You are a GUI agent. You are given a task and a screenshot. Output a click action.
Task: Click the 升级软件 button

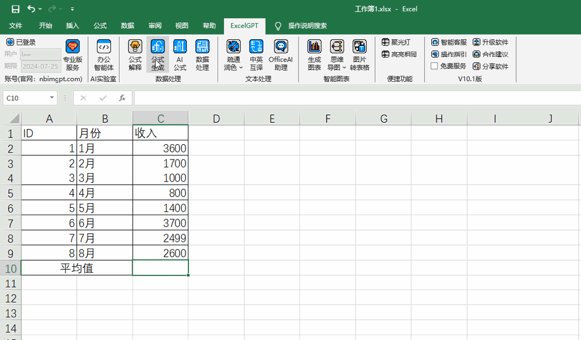(x=491, y=42)
